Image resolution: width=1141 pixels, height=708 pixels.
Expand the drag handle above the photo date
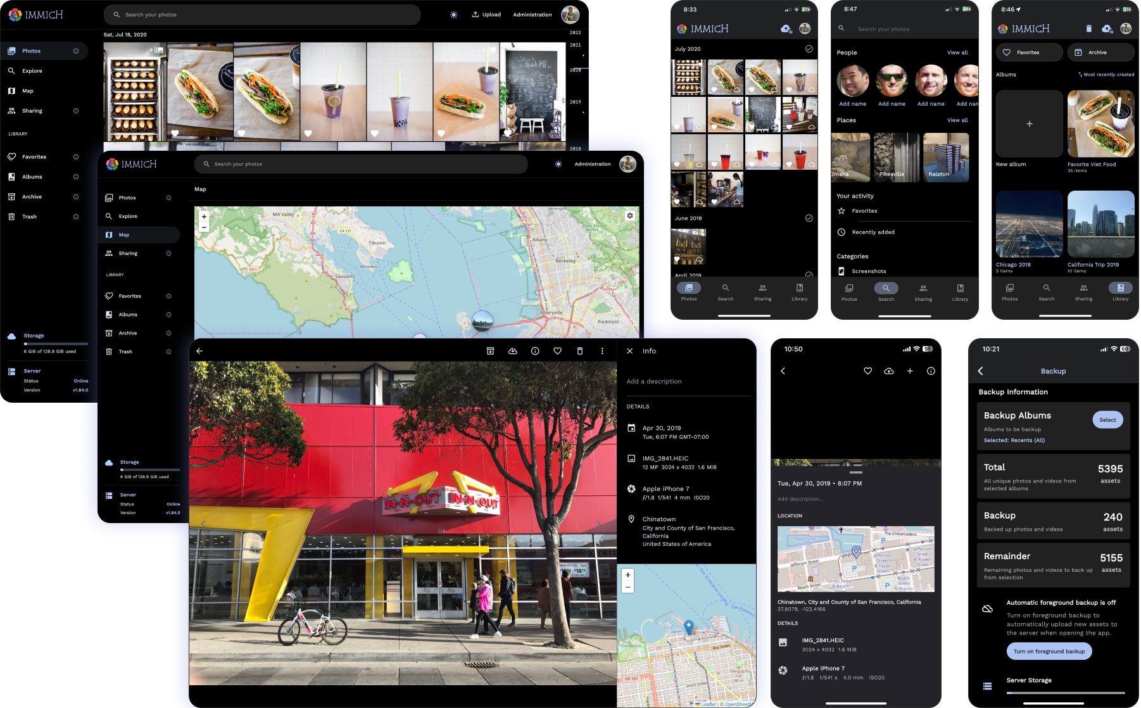(856, 472)
